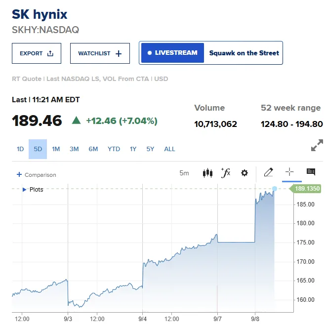
Task: Open the LIVESTREAM button
Action: tap(172, 53)
